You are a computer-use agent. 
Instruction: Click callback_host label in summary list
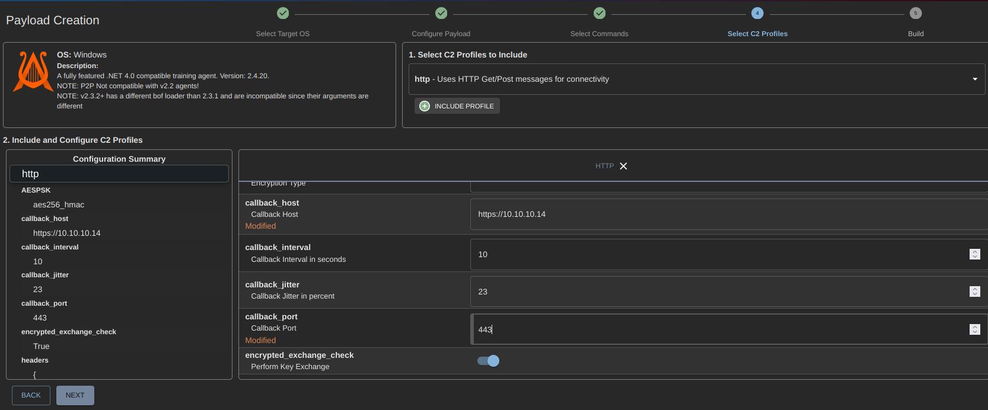click(x=45, y=219)
